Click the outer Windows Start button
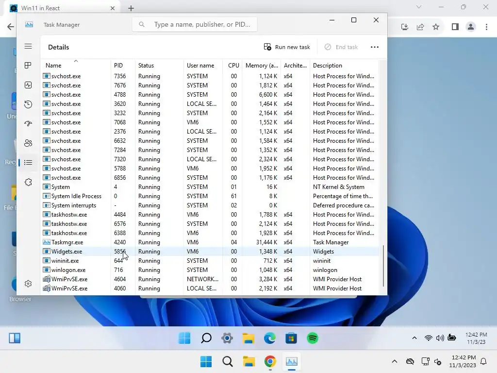Image resolution: width=497 pixels, height=373 pixels. [x=206, y=361]
